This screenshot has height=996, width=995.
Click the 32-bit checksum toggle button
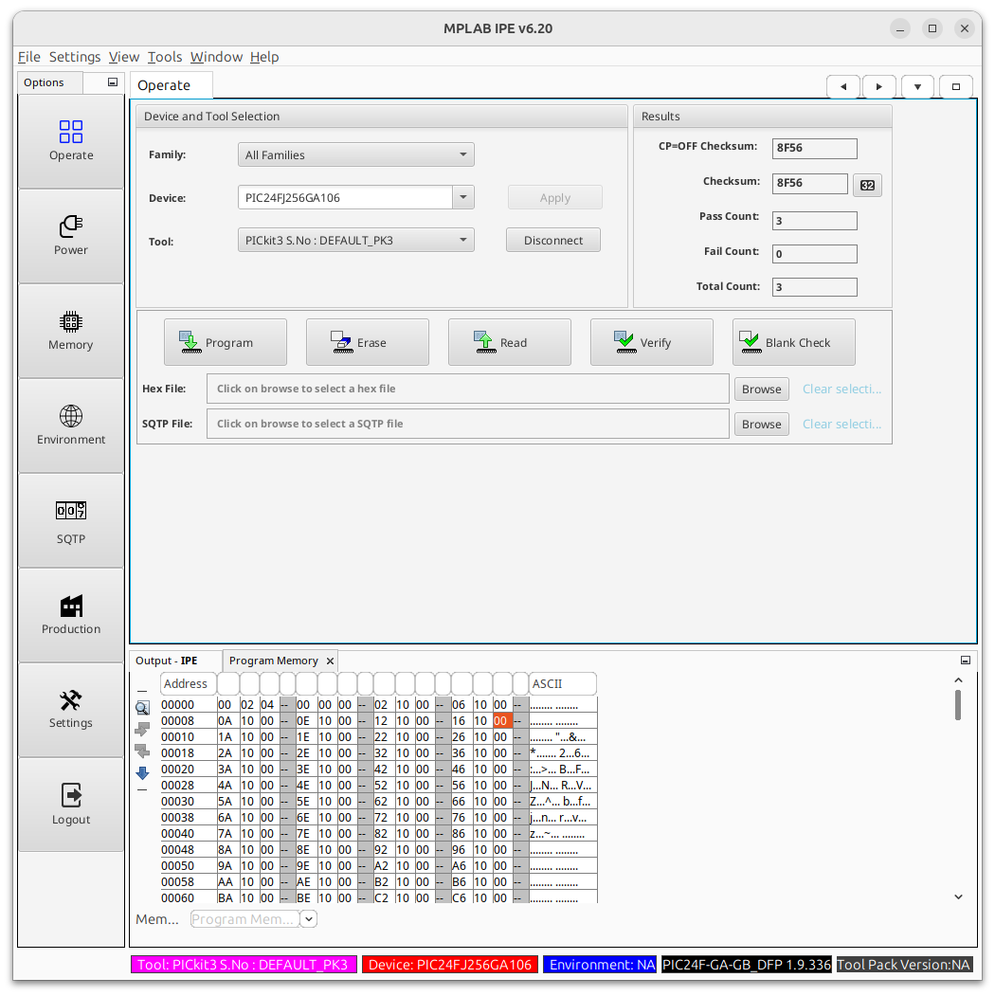867,185
